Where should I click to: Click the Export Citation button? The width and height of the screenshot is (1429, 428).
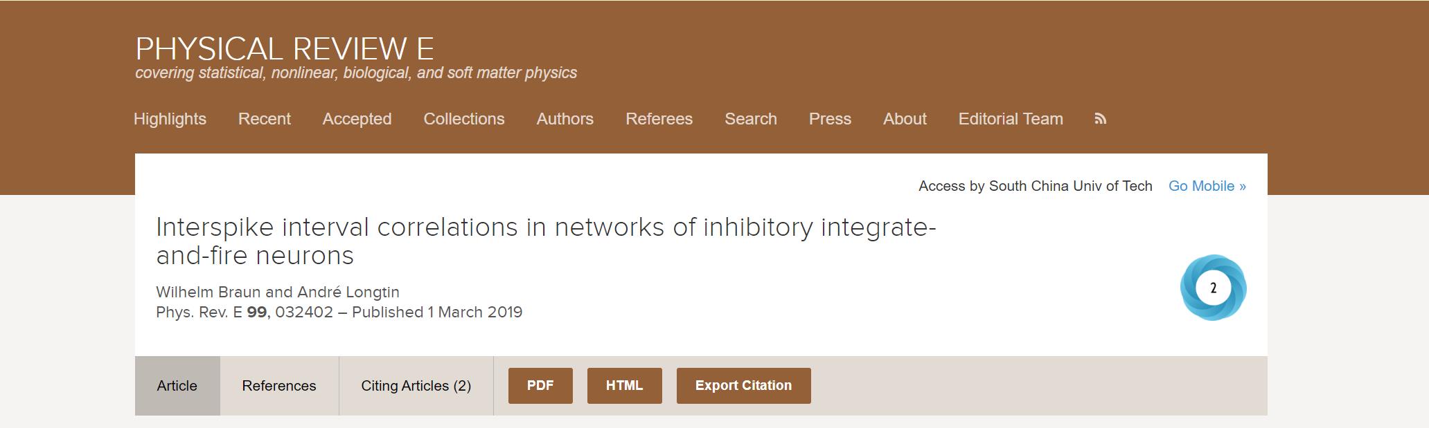click(744, 386)
